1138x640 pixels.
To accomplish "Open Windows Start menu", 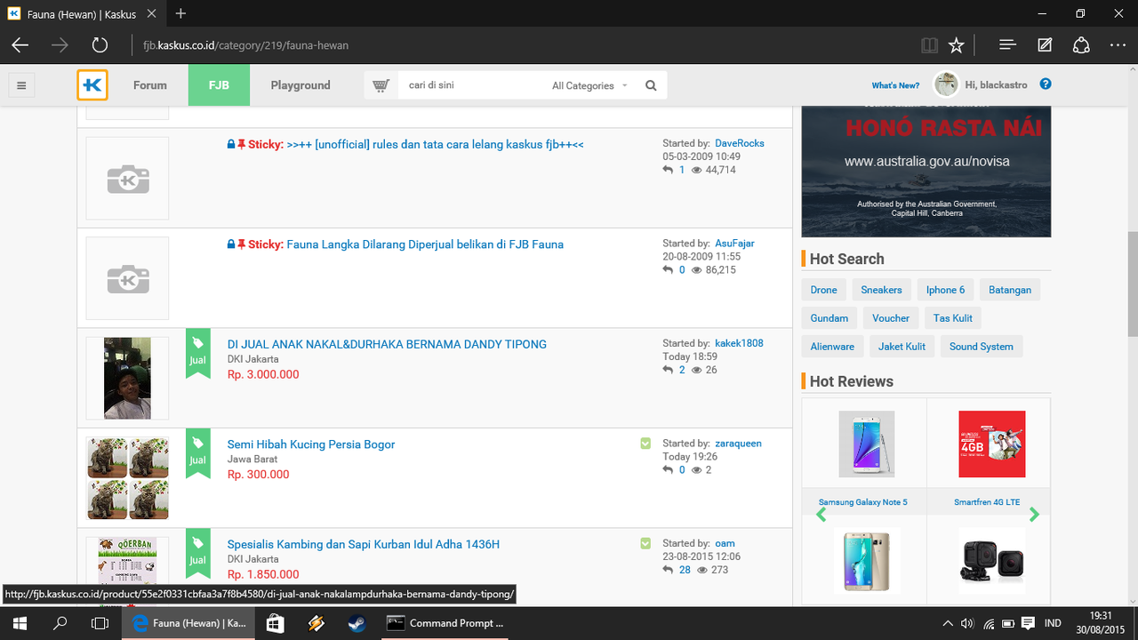I will pyautogui.click(x=20, y=624).
